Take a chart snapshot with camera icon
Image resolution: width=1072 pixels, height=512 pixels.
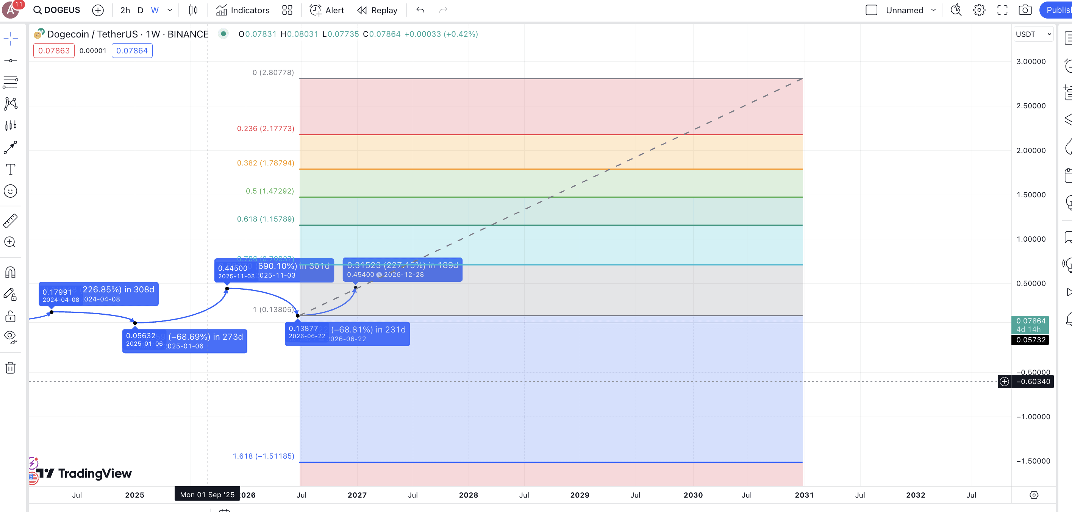tap(1025, 10)
